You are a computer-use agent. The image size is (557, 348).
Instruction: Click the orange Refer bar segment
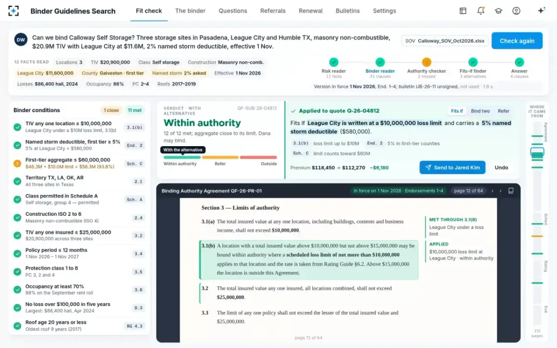click(220, 157)
